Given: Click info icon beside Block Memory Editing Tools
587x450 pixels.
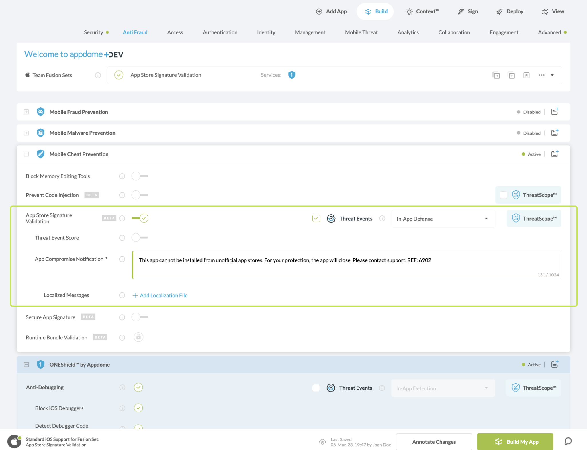Looking at the screenshot, I should click(122, 176).
